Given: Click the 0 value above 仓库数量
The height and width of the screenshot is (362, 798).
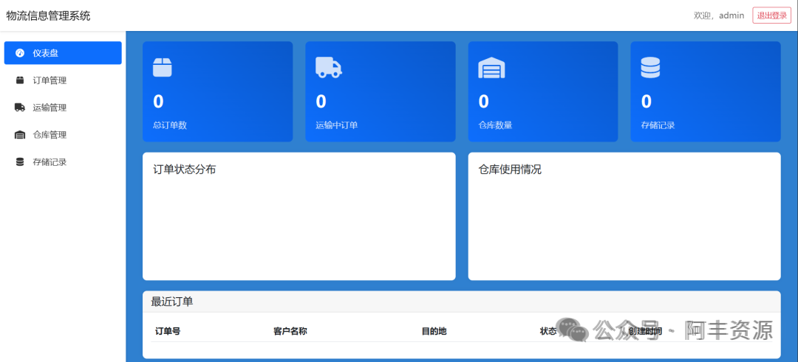Looking at the screenshot, I should tap(484, 102).
